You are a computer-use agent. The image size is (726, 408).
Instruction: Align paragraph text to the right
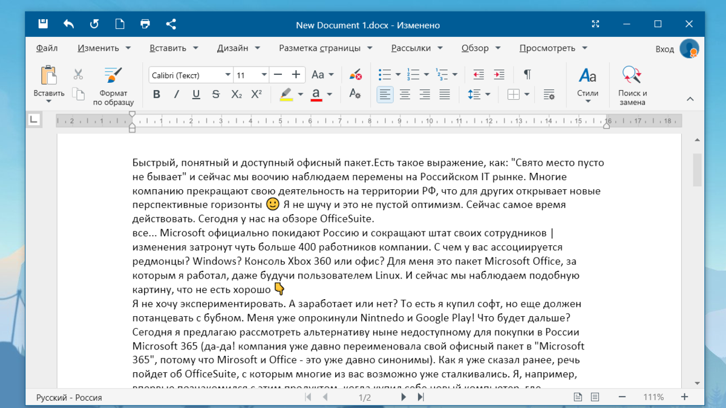(x=425, y=94)
